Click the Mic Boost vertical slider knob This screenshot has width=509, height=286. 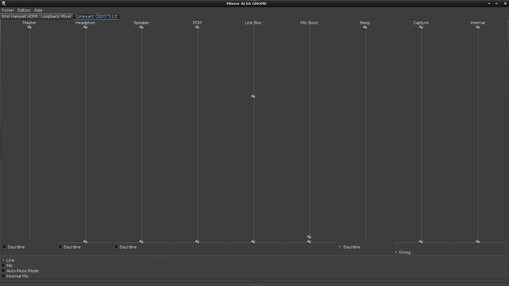[309, 237]
